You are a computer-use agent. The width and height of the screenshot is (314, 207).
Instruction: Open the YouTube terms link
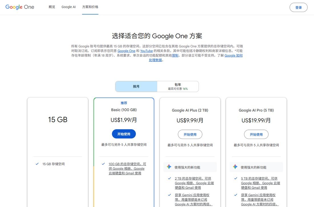coord(146,51)
